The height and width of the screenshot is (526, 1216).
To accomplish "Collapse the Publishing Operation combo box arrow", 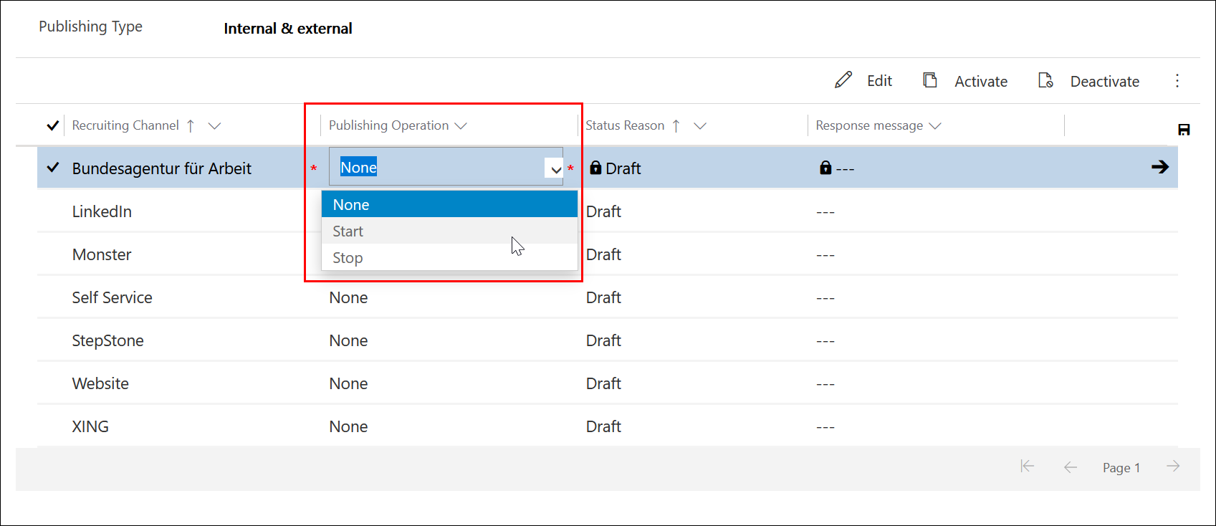I will click(555, 170).
